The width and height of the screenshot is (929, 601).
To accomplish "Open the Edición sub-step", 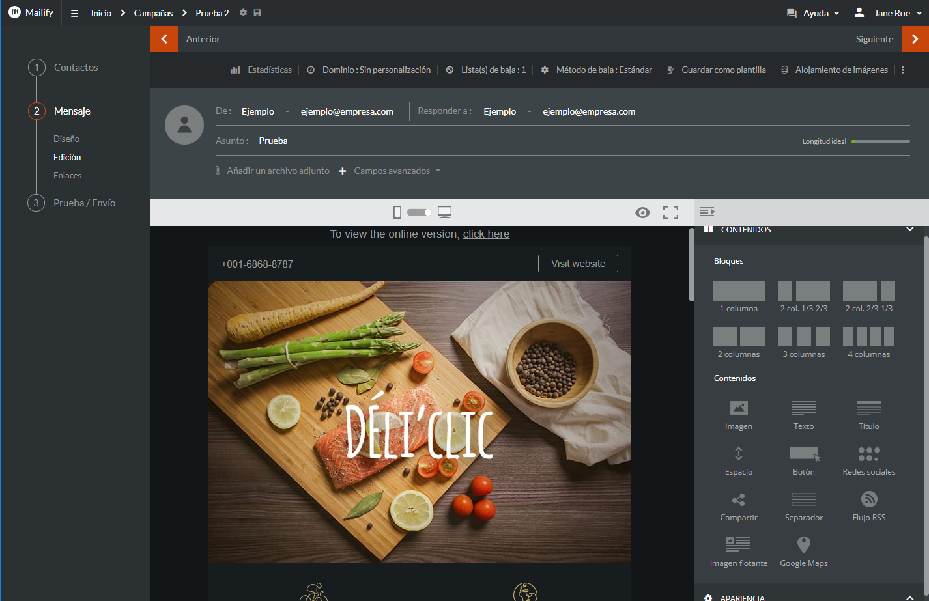I will coord(67,157).
